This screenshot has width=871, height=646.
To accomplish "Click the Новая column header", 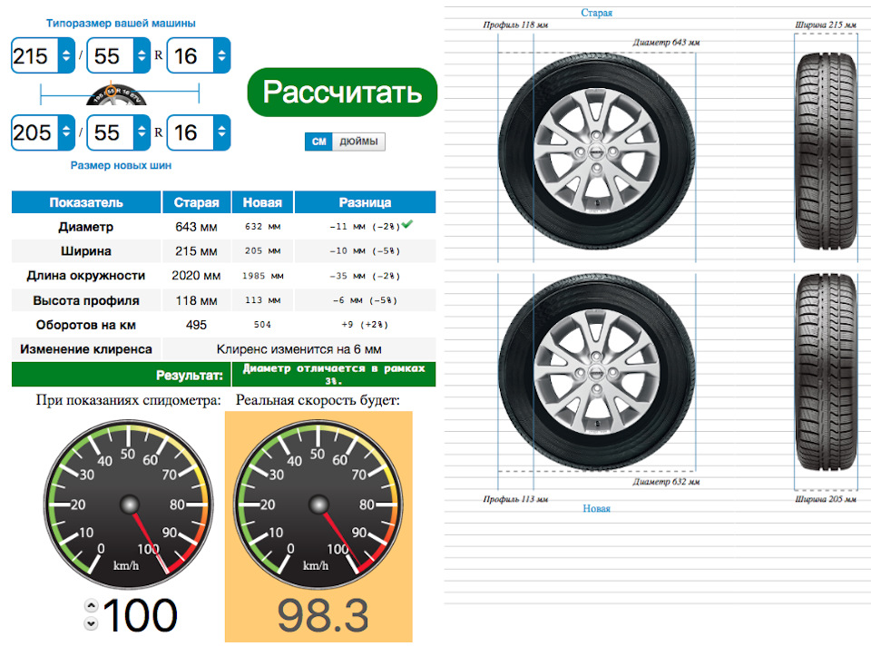I will pyautogui.click(x=262, y=202).
